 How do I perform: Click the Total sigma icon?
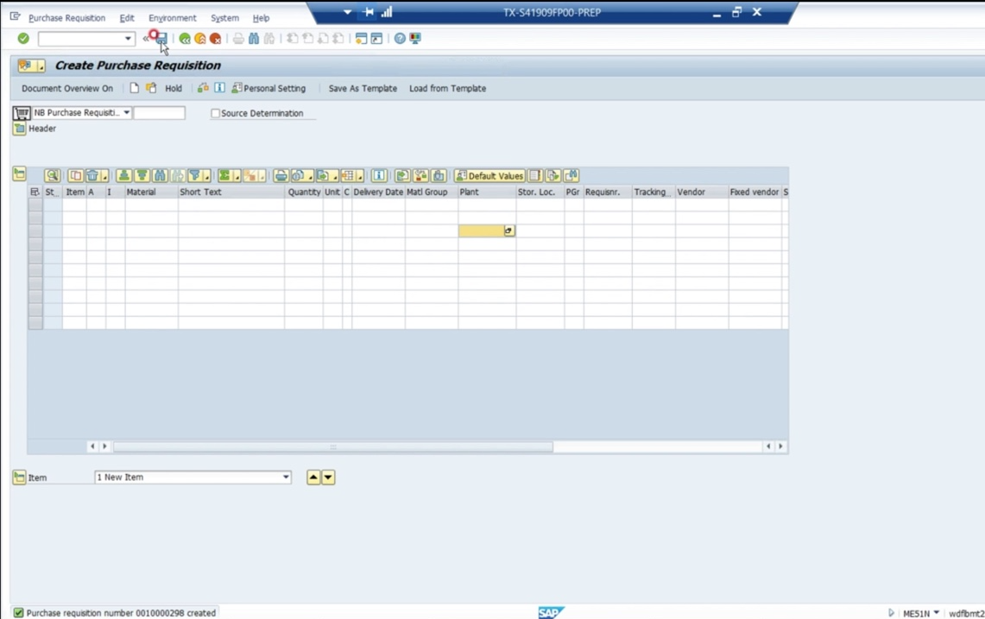click(x=225, y=175)
